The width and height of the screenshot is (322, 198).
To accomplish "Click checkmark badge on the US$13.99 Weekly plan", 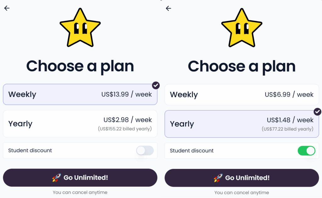I will click(156, 85).
